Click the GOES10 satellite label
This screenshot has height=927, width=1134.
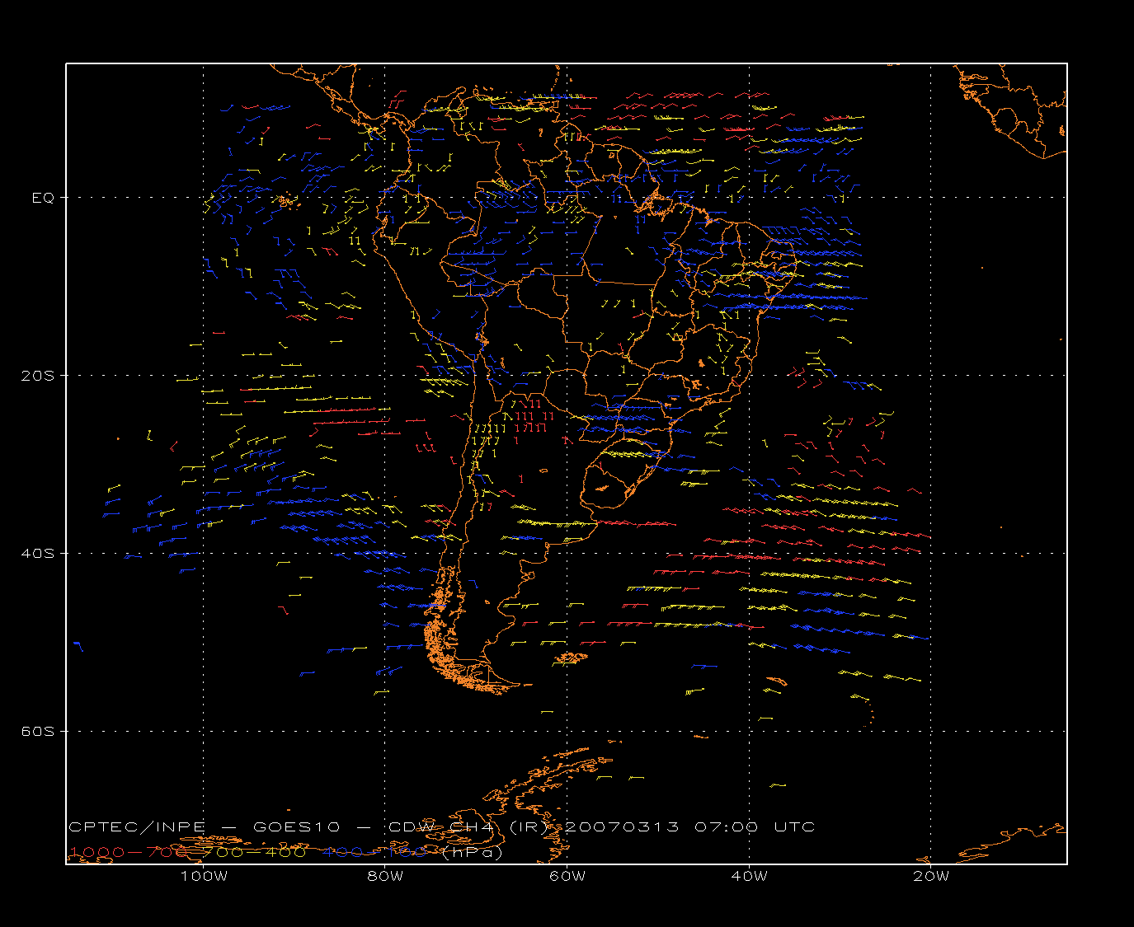[x=297, y=826]
